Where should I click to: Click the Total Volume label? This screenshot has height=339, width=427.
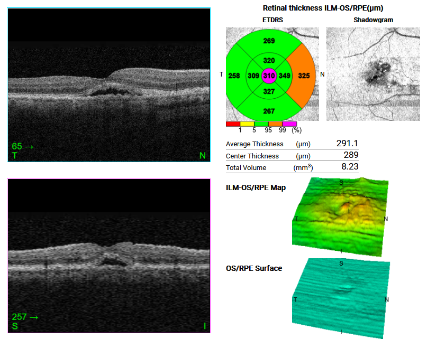[x=246, y=168]
